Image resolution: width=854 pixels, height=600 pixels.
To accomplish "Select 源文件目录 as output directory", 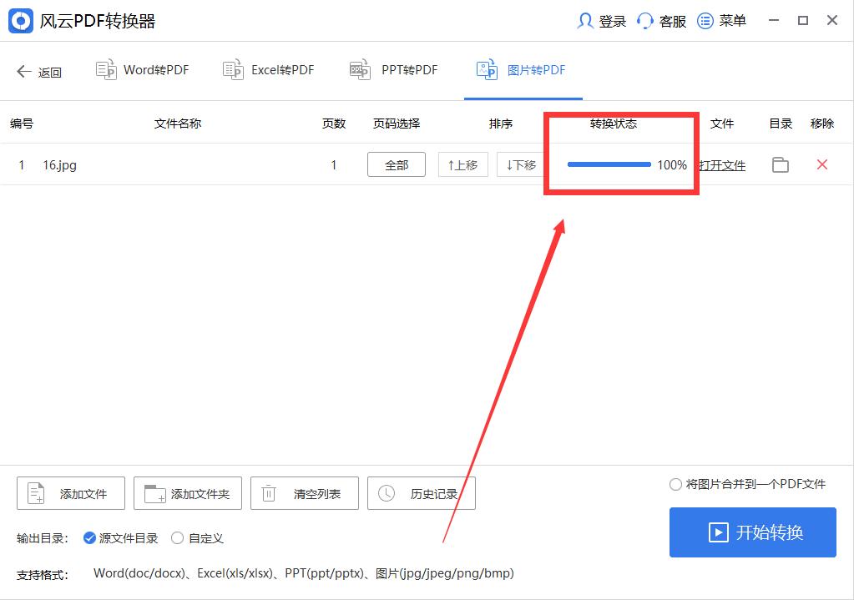I will coord(89,538).
